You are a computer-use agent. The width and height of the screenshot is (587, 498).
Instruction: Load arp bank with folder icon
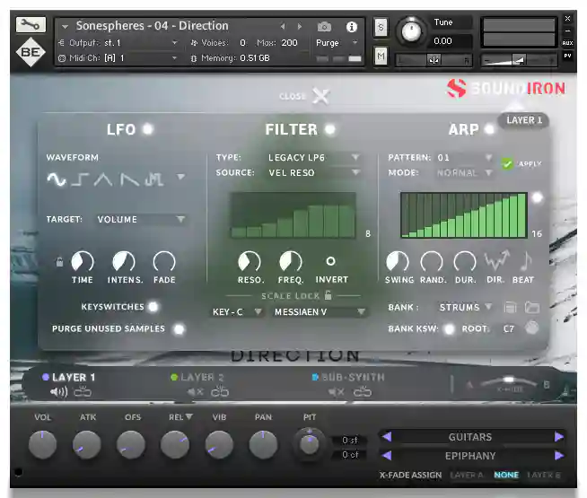click(x=532, y=308)
